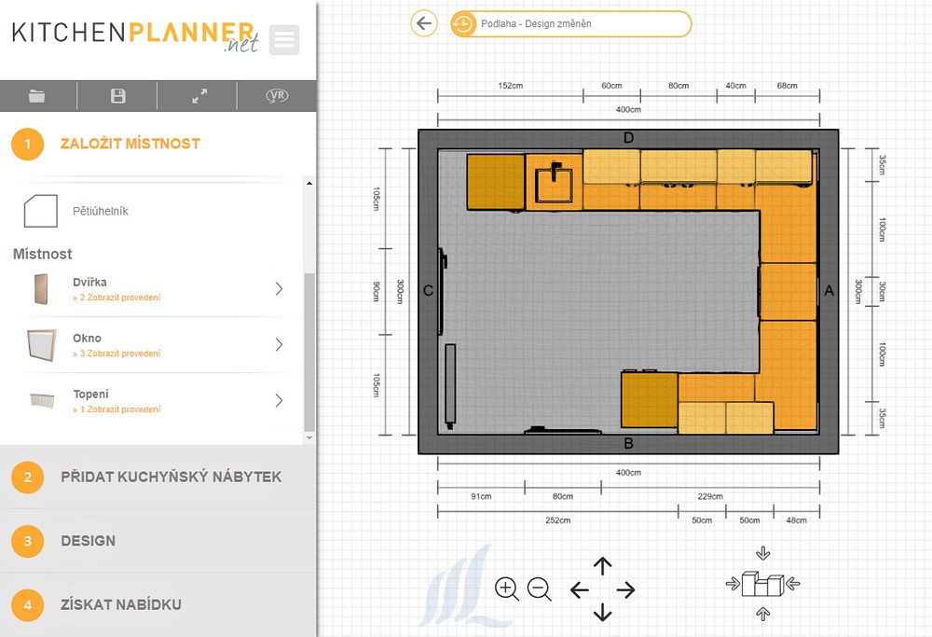
Task: Click the Topení radiator thumbnail
Action: (42, 400)
